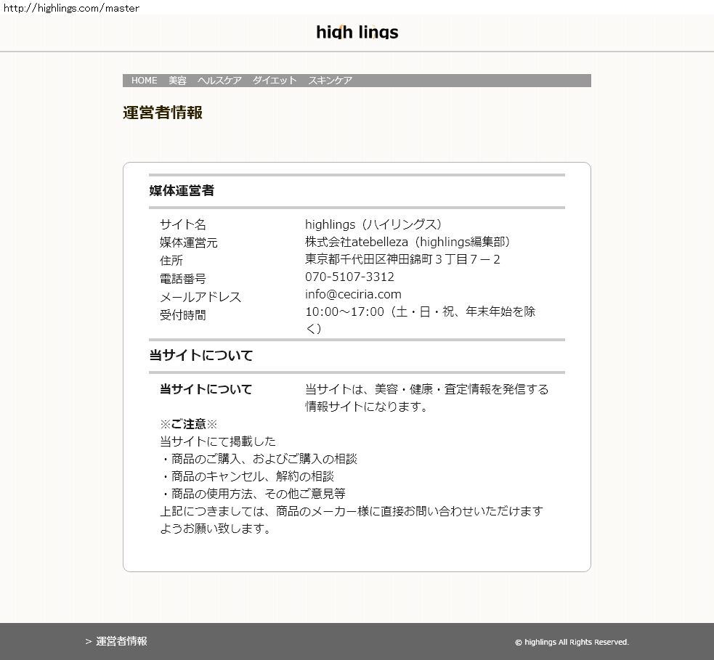Select the notice heading ※ご注意※
714x660 pixels.
pos(189,424)
